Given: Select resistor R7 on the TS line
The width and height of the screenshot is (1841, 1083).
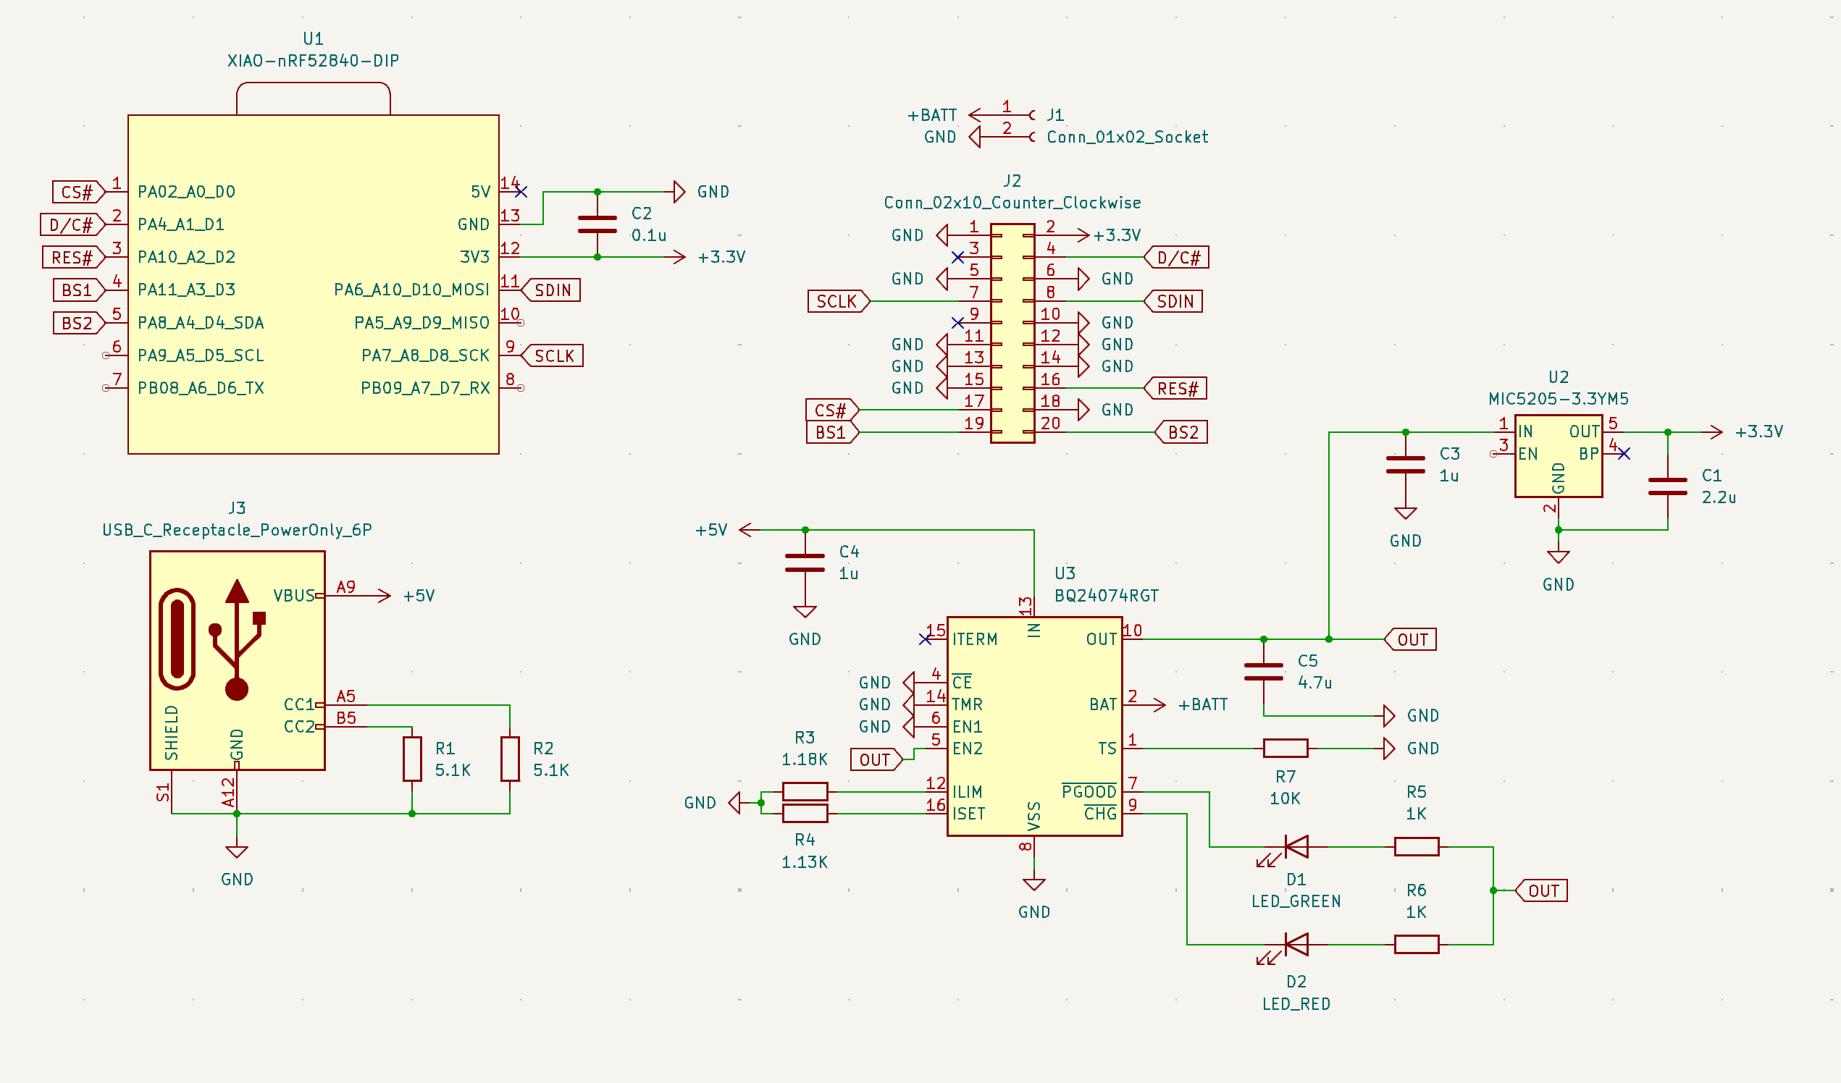Looking at the screenshot, I should click(1285, 748).
